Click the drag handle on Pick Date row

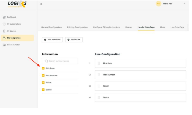click(99, 63)
